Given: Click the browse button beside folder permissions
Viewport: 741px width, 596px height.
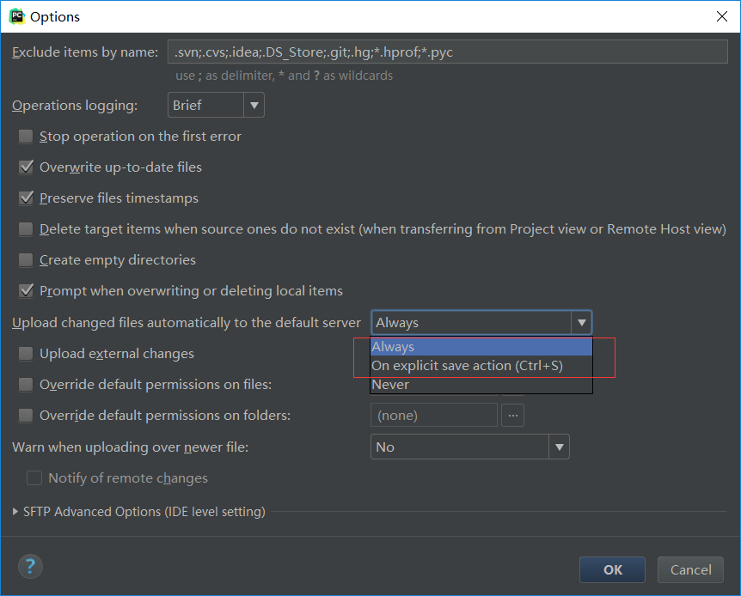Looking at the screenshot, I should click(x=512, y=416).
